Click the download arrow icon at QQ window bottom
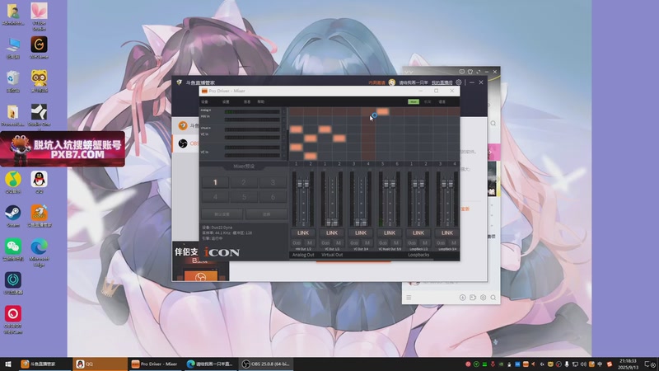659x371 pixels. point(462,298)
